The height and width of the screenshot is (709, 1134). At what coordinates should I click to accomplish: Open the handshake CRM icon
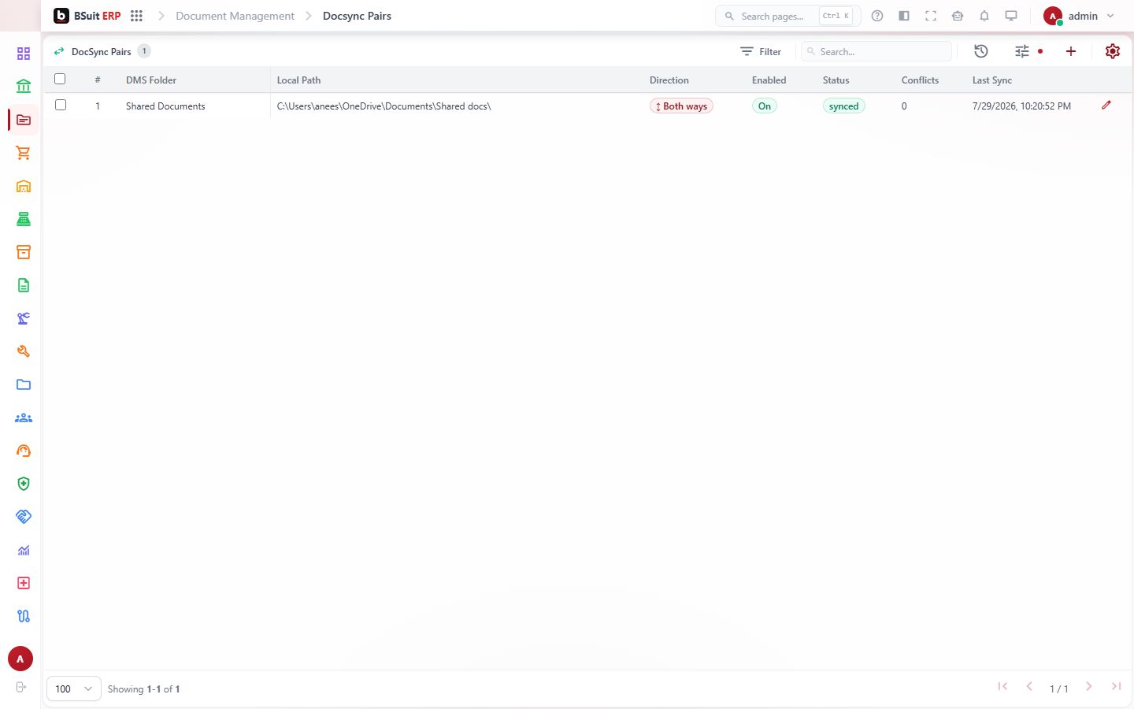tap(24, 517)
